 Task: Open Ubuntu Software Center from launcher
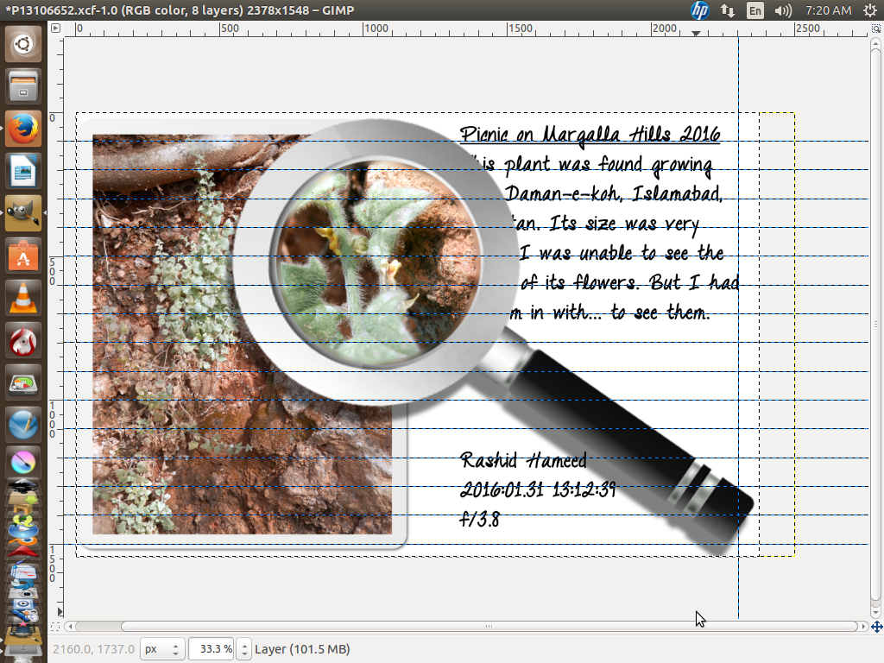tap(23, 256)
